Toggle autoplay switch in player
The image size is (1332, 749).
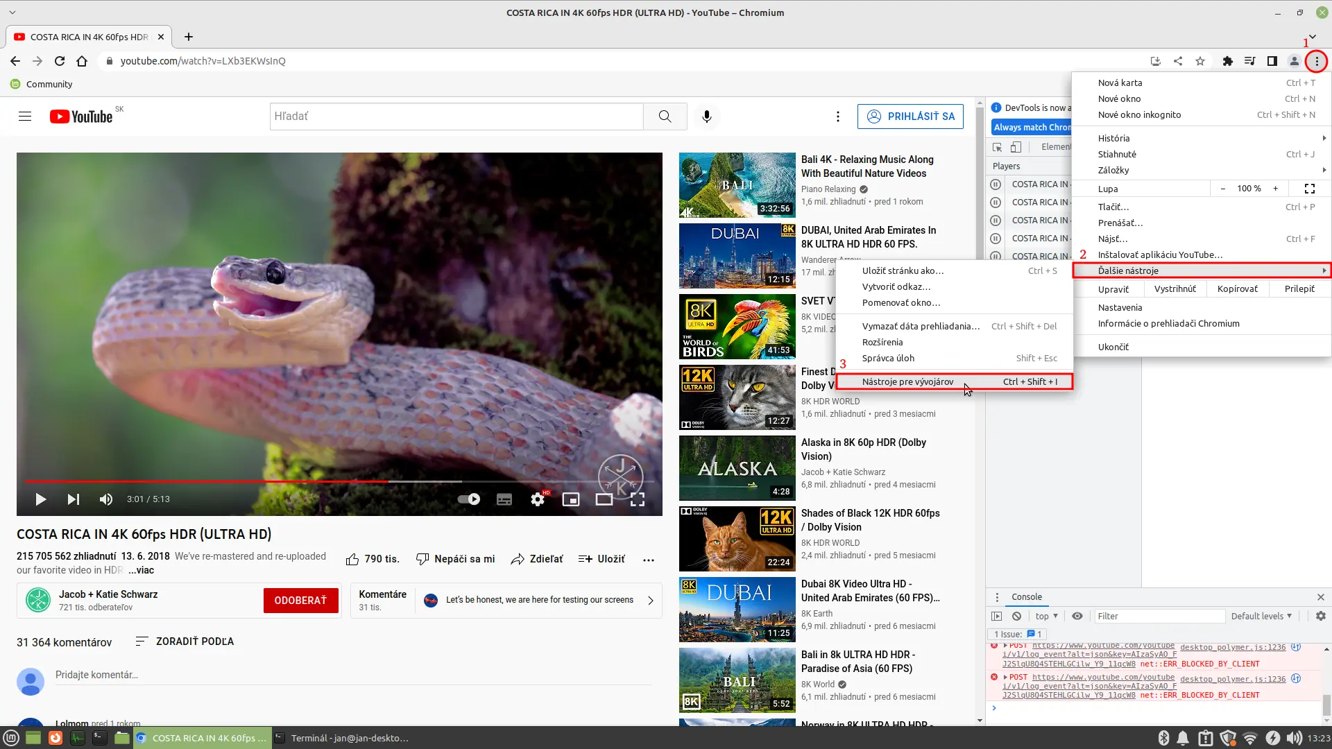(469, 499)
